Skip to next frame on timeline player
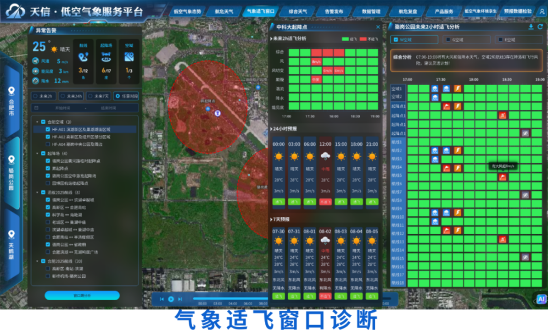Screen dimensions: 548x330 click(x=180, y=299)
